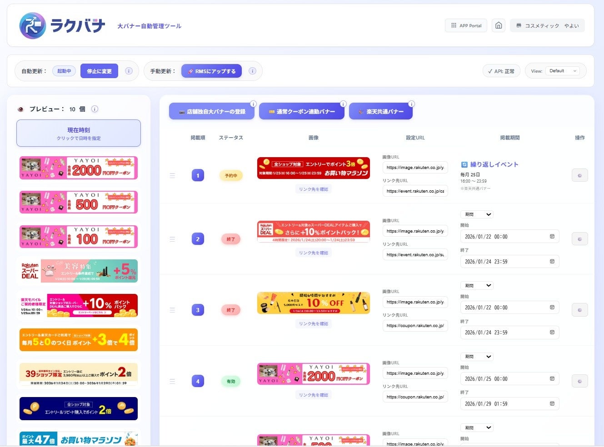The image size is (604, 447).
Task: Click row 4 開始 date field 2026/01/25
Action: (509, 379)
